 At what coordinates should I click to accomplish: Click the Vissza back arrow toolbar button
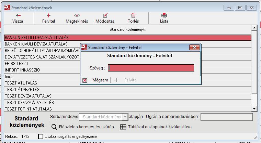point(18,18)
